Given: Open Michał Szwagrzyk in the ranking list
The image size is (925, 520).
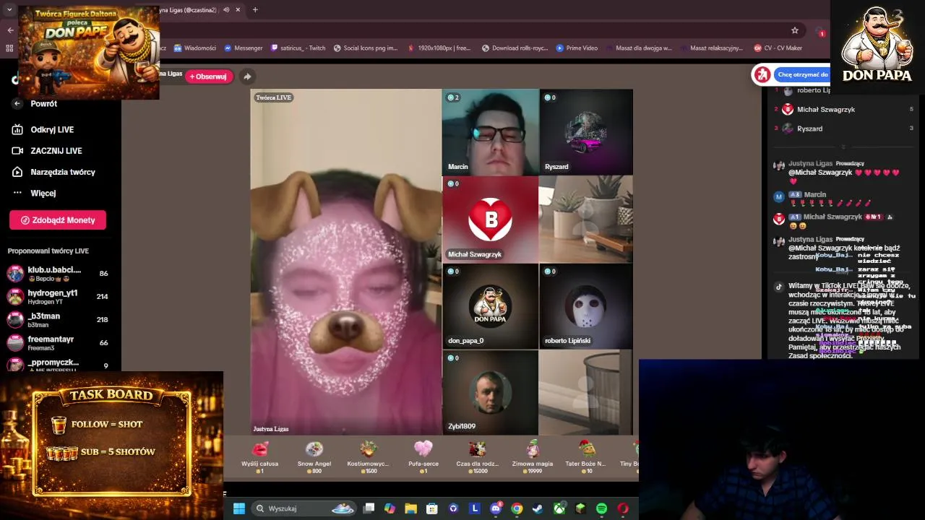Looking at the screenshot, I should (825, 110).
